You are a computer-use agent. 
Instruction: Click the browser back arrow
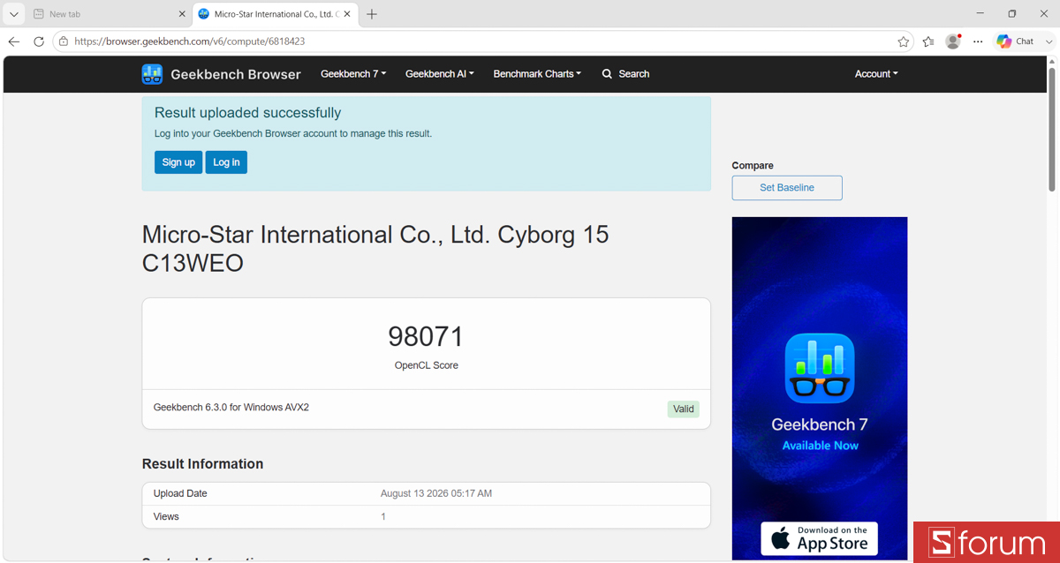(14, 41)
